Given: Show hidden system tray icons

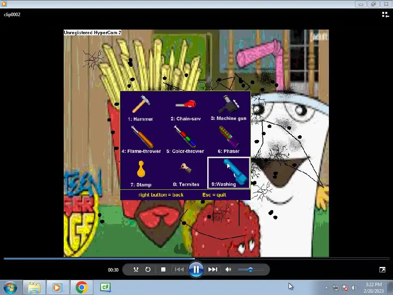Looking at the screenshot, I should pyautogui.click(x=326, y=288).
